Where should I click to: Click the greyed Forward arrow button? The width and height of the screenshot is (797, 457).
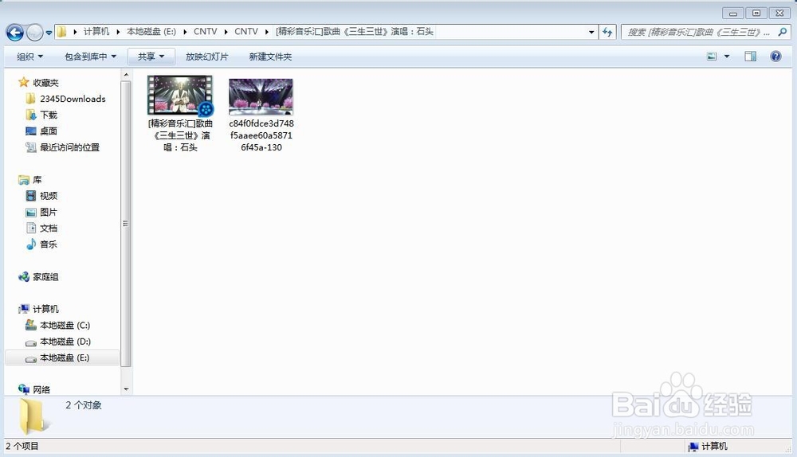[34, 33]
